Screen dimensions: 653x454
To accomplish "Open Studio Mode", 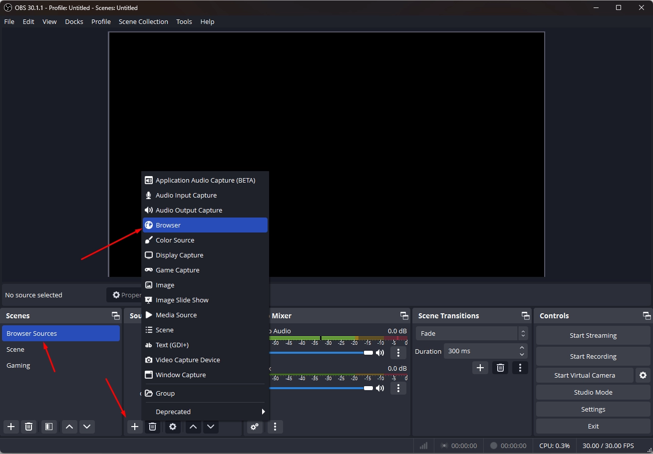I will pos(593,392).
